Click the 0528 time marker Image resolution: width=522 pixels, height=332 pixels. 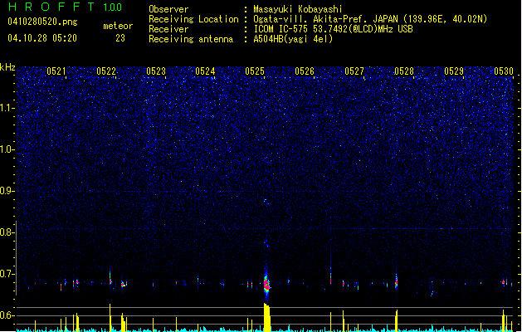click(404, 71)
